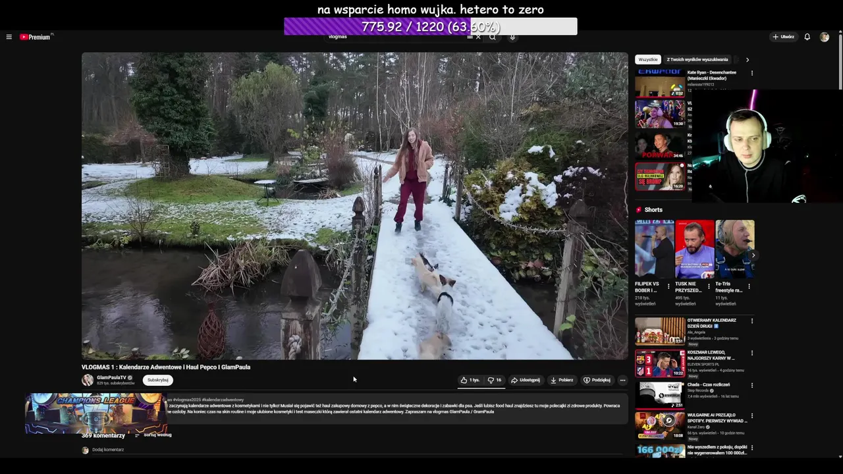The image size is (843, 474).
Task: Select the Wszystkie filter chip
Action: [x=648, y=59]
